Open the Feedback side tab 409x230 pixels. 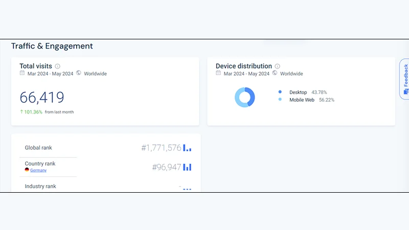point(405,79)
